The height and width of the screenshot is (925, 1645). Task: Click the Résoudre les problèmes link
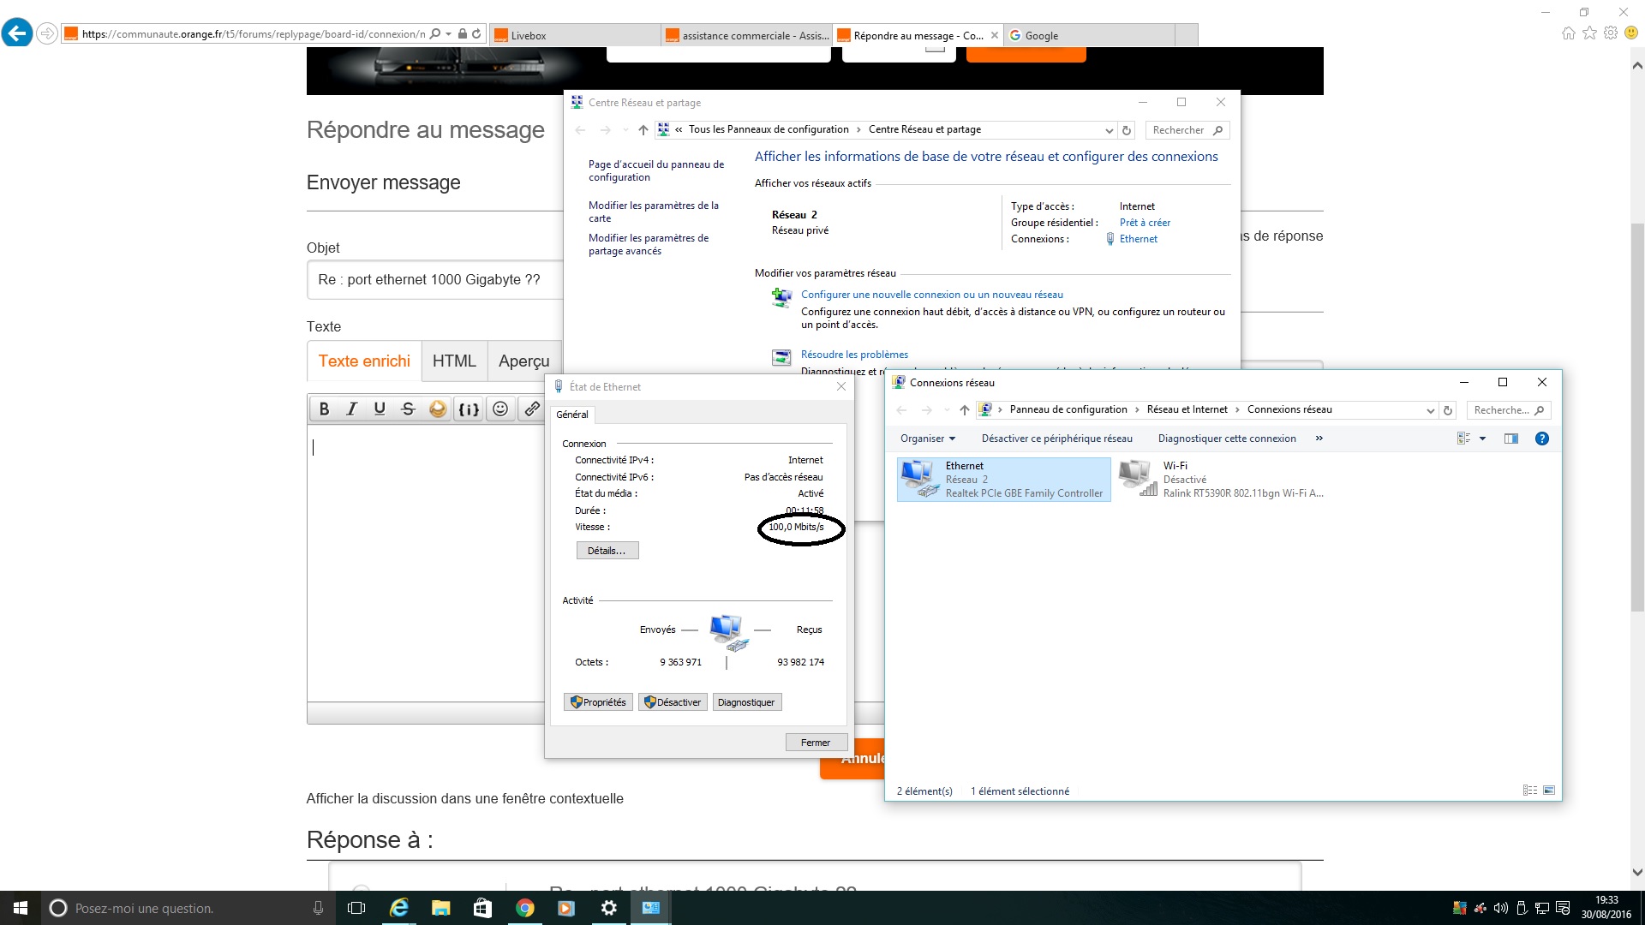click(854, 355)
